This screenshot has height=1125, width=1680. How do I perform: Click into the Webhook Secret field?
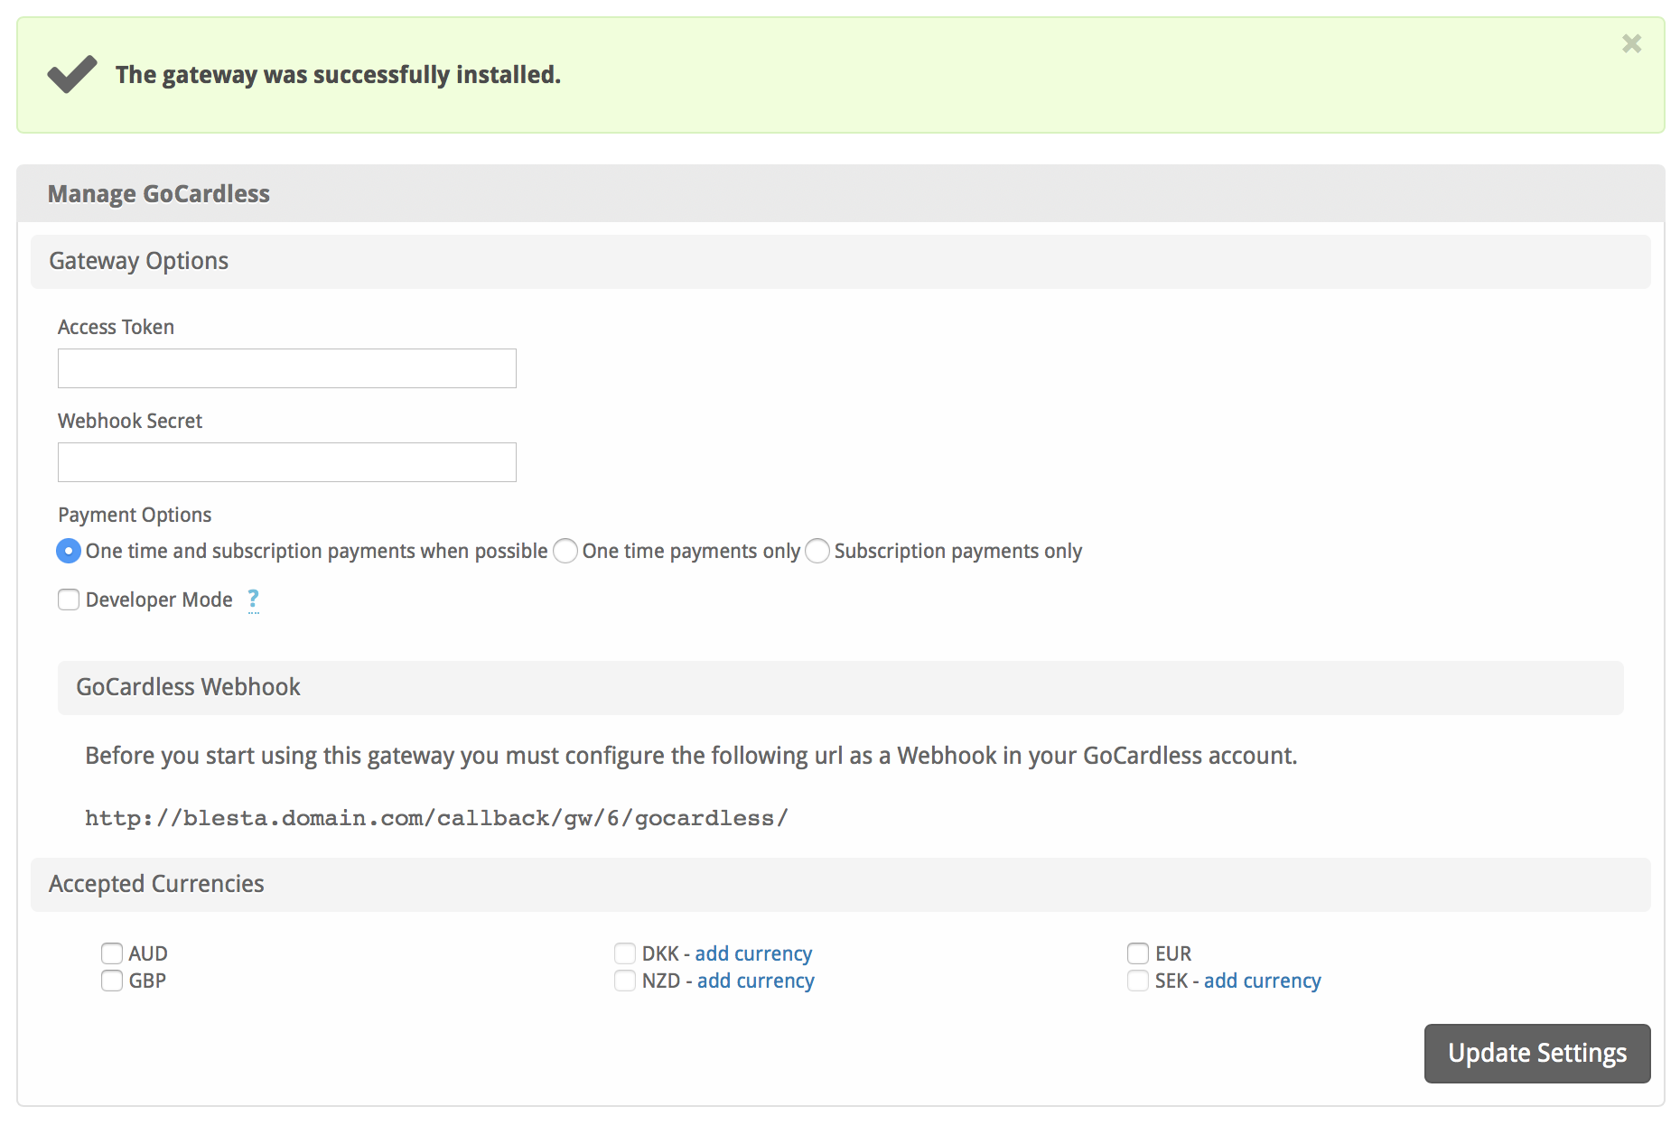(286, 462)
